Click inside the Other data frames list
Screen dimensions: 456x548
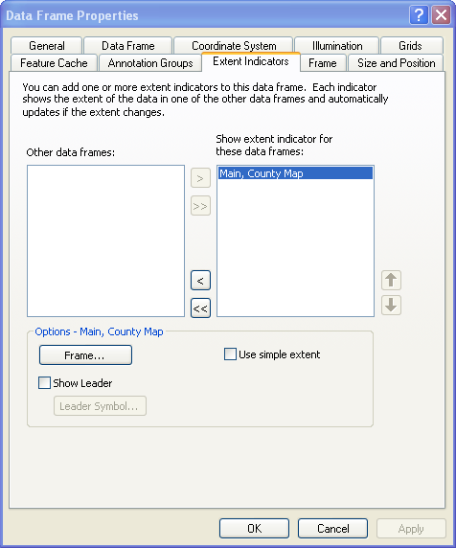coord(106,241)
